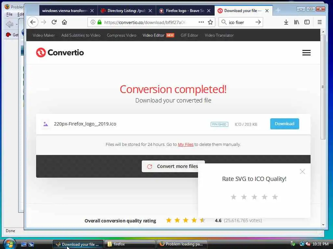Click network connection tray icon
Viewport: 333px width, 249px height.
302,244
